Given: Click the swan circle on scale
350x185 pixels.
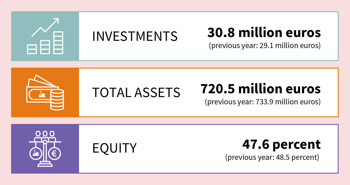Looking at the screenshot, I should click(x=36, y=154).
